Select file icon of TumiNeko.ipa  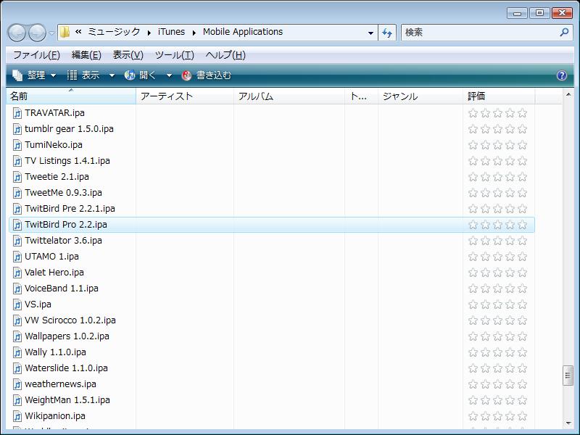tap(17, 144)
